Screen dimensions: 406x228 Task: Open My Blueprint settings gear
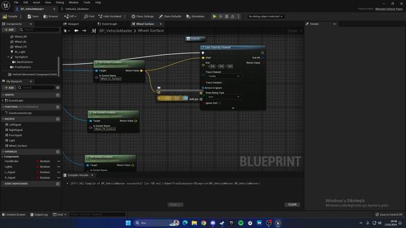pyautogui.click(x=58, y=87)
